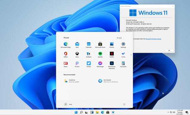Open Task View on the taskbar
190x115 pixels.
pos(86,112)
